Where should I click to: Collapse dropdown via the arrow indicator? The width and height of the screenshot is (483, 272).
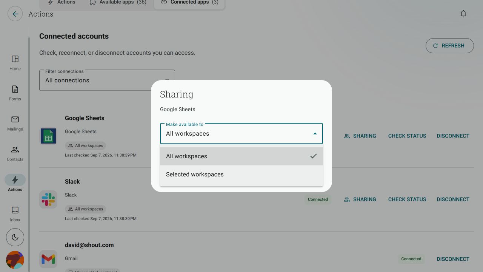(315, 133)
